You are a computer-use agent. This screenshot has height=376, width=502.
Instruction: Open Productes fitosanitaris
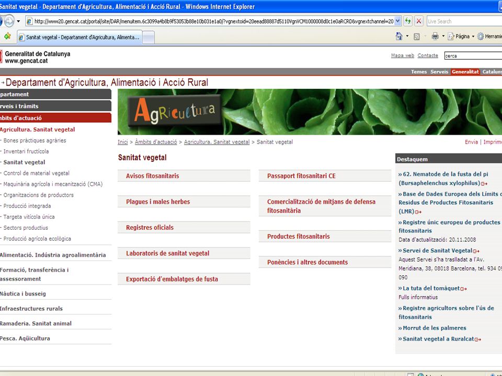pos(299,236)
